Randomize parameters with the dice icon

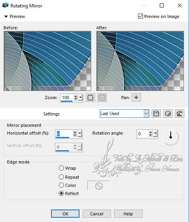(168, 114)
